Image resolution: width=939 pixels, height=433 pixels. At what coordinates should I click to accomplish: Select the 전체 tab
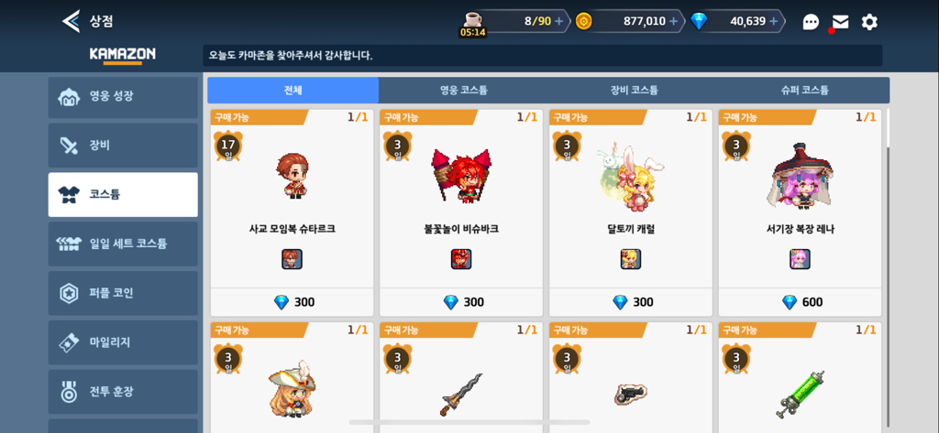(x=293, y=91)
